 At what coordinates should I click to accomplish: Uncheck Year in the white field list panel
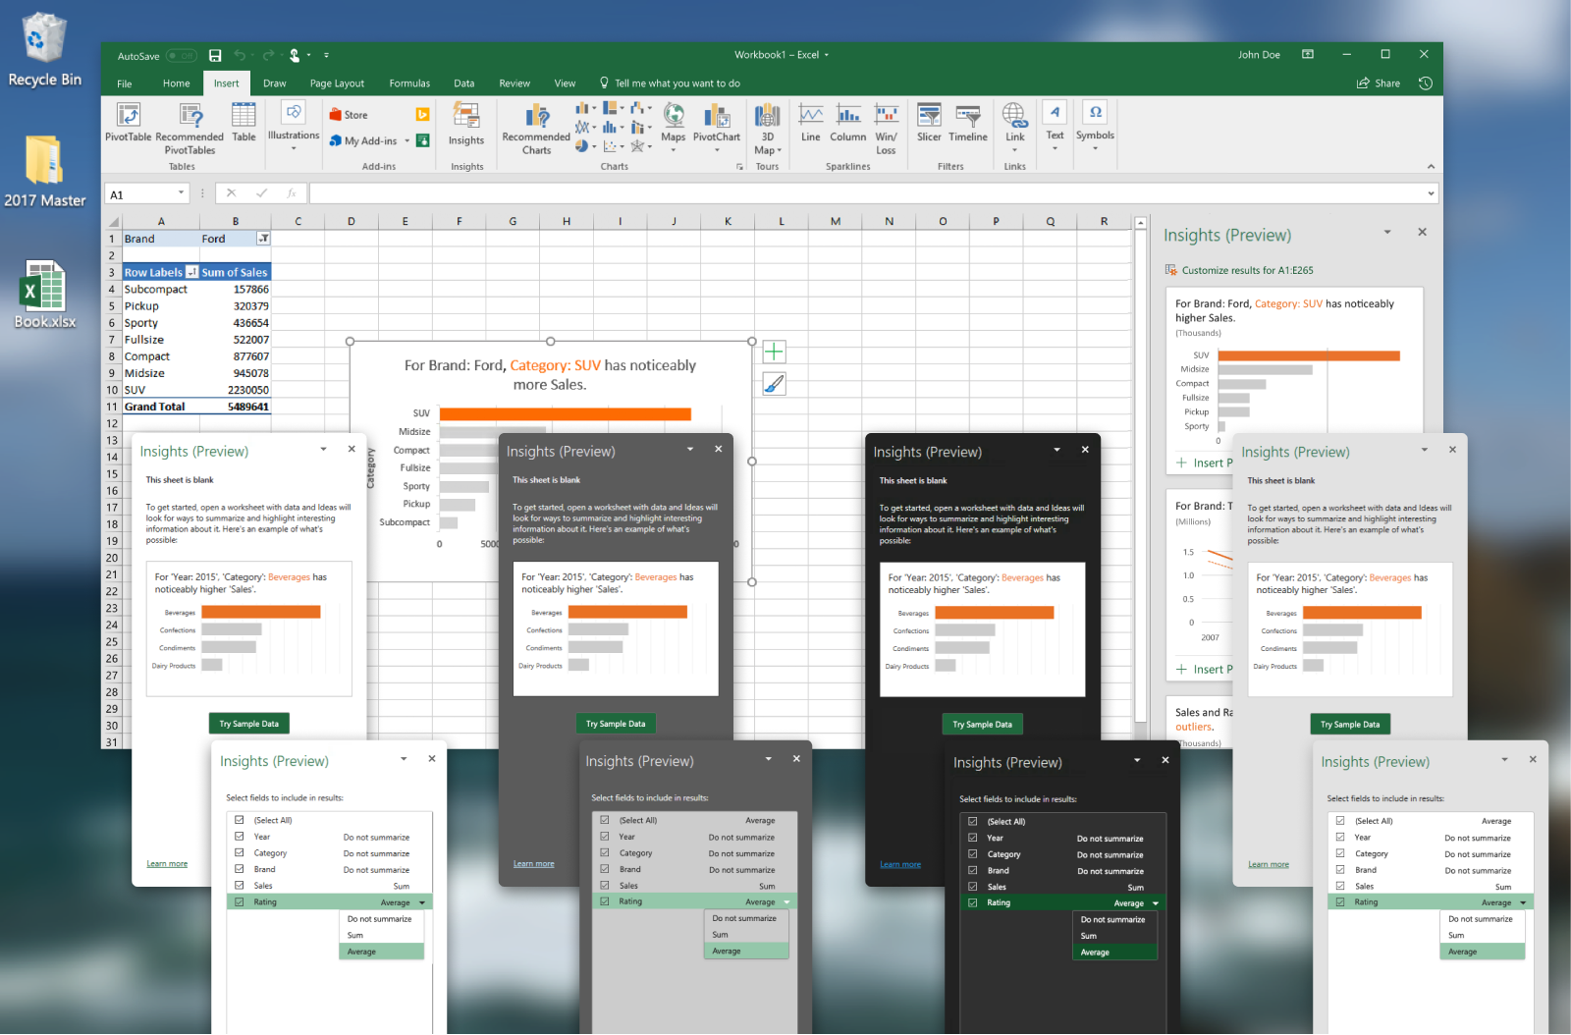point(239,837)
